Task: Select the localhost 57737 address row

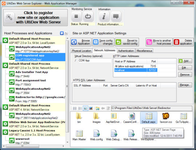Action: point(136,70)
